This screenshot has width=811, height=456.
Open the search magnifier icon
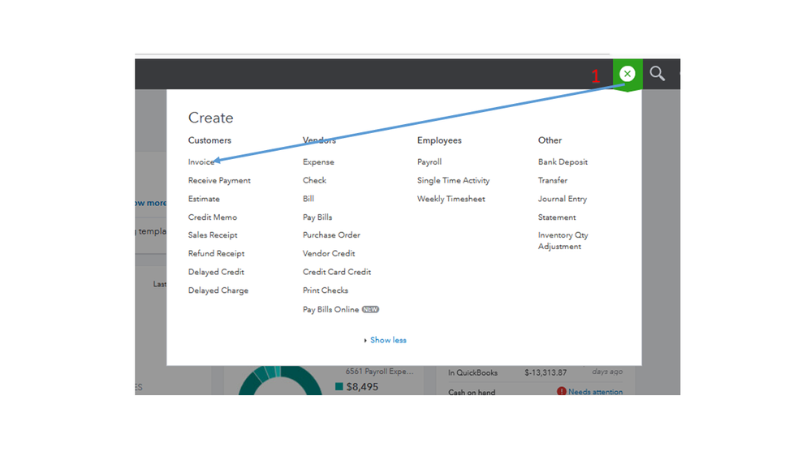pyautogui.click(x=658, y=73)
